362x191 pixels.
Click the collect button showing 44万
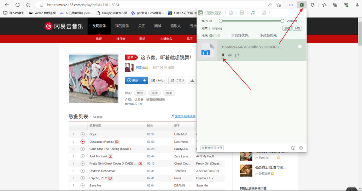[158, 80]
